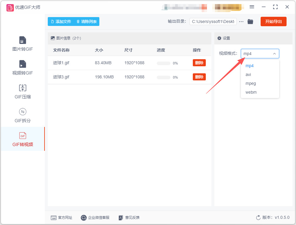The width and height of the screenshot is (296, 225).
Task: Click the 视频格式 mp4 combo box
Action: (x=260, y=54)
